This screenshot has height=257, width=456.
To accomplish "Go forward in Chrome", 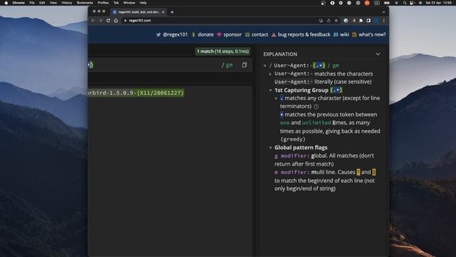I will click(100, 21).
